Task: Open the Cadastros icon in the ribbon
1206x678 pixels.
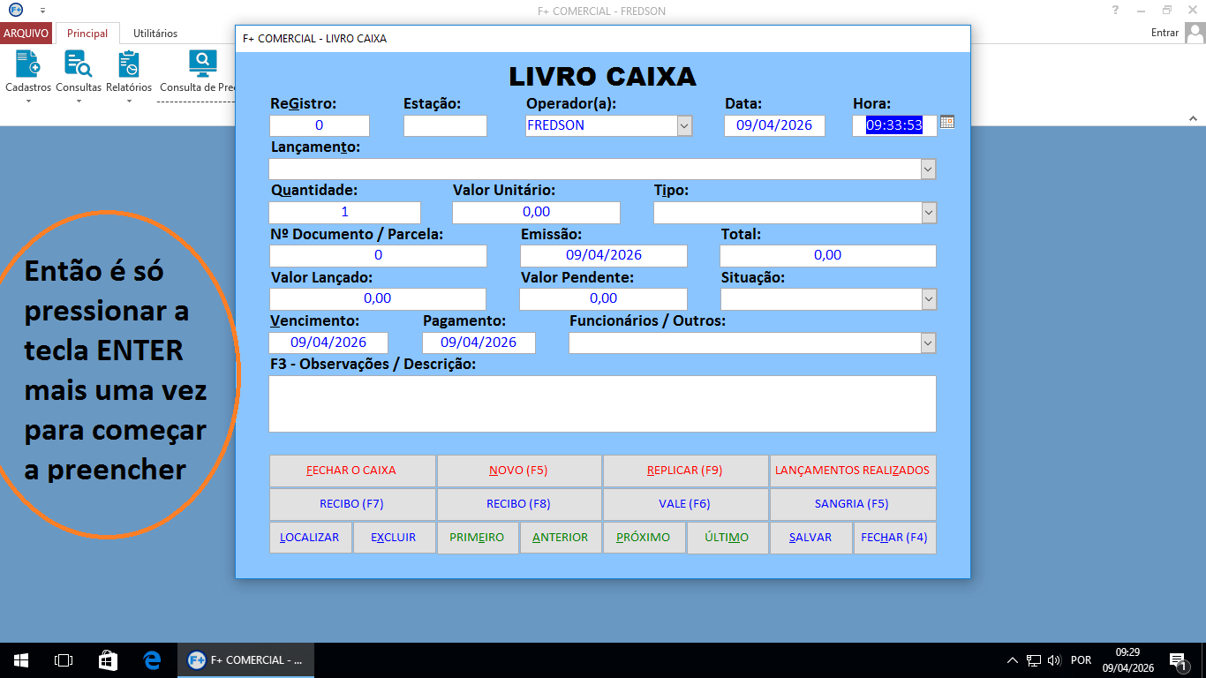Action: point(26,66)
